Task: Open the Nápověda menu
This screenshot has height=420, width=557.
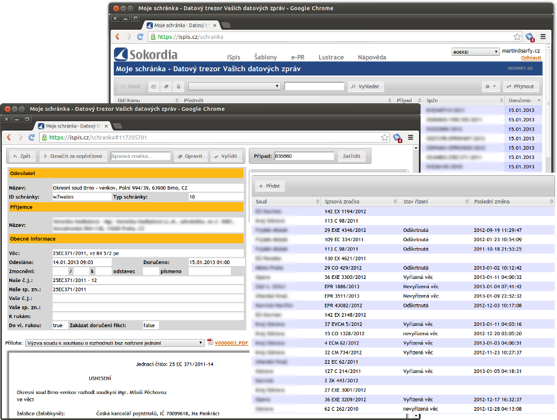Action: coord(371,58)
